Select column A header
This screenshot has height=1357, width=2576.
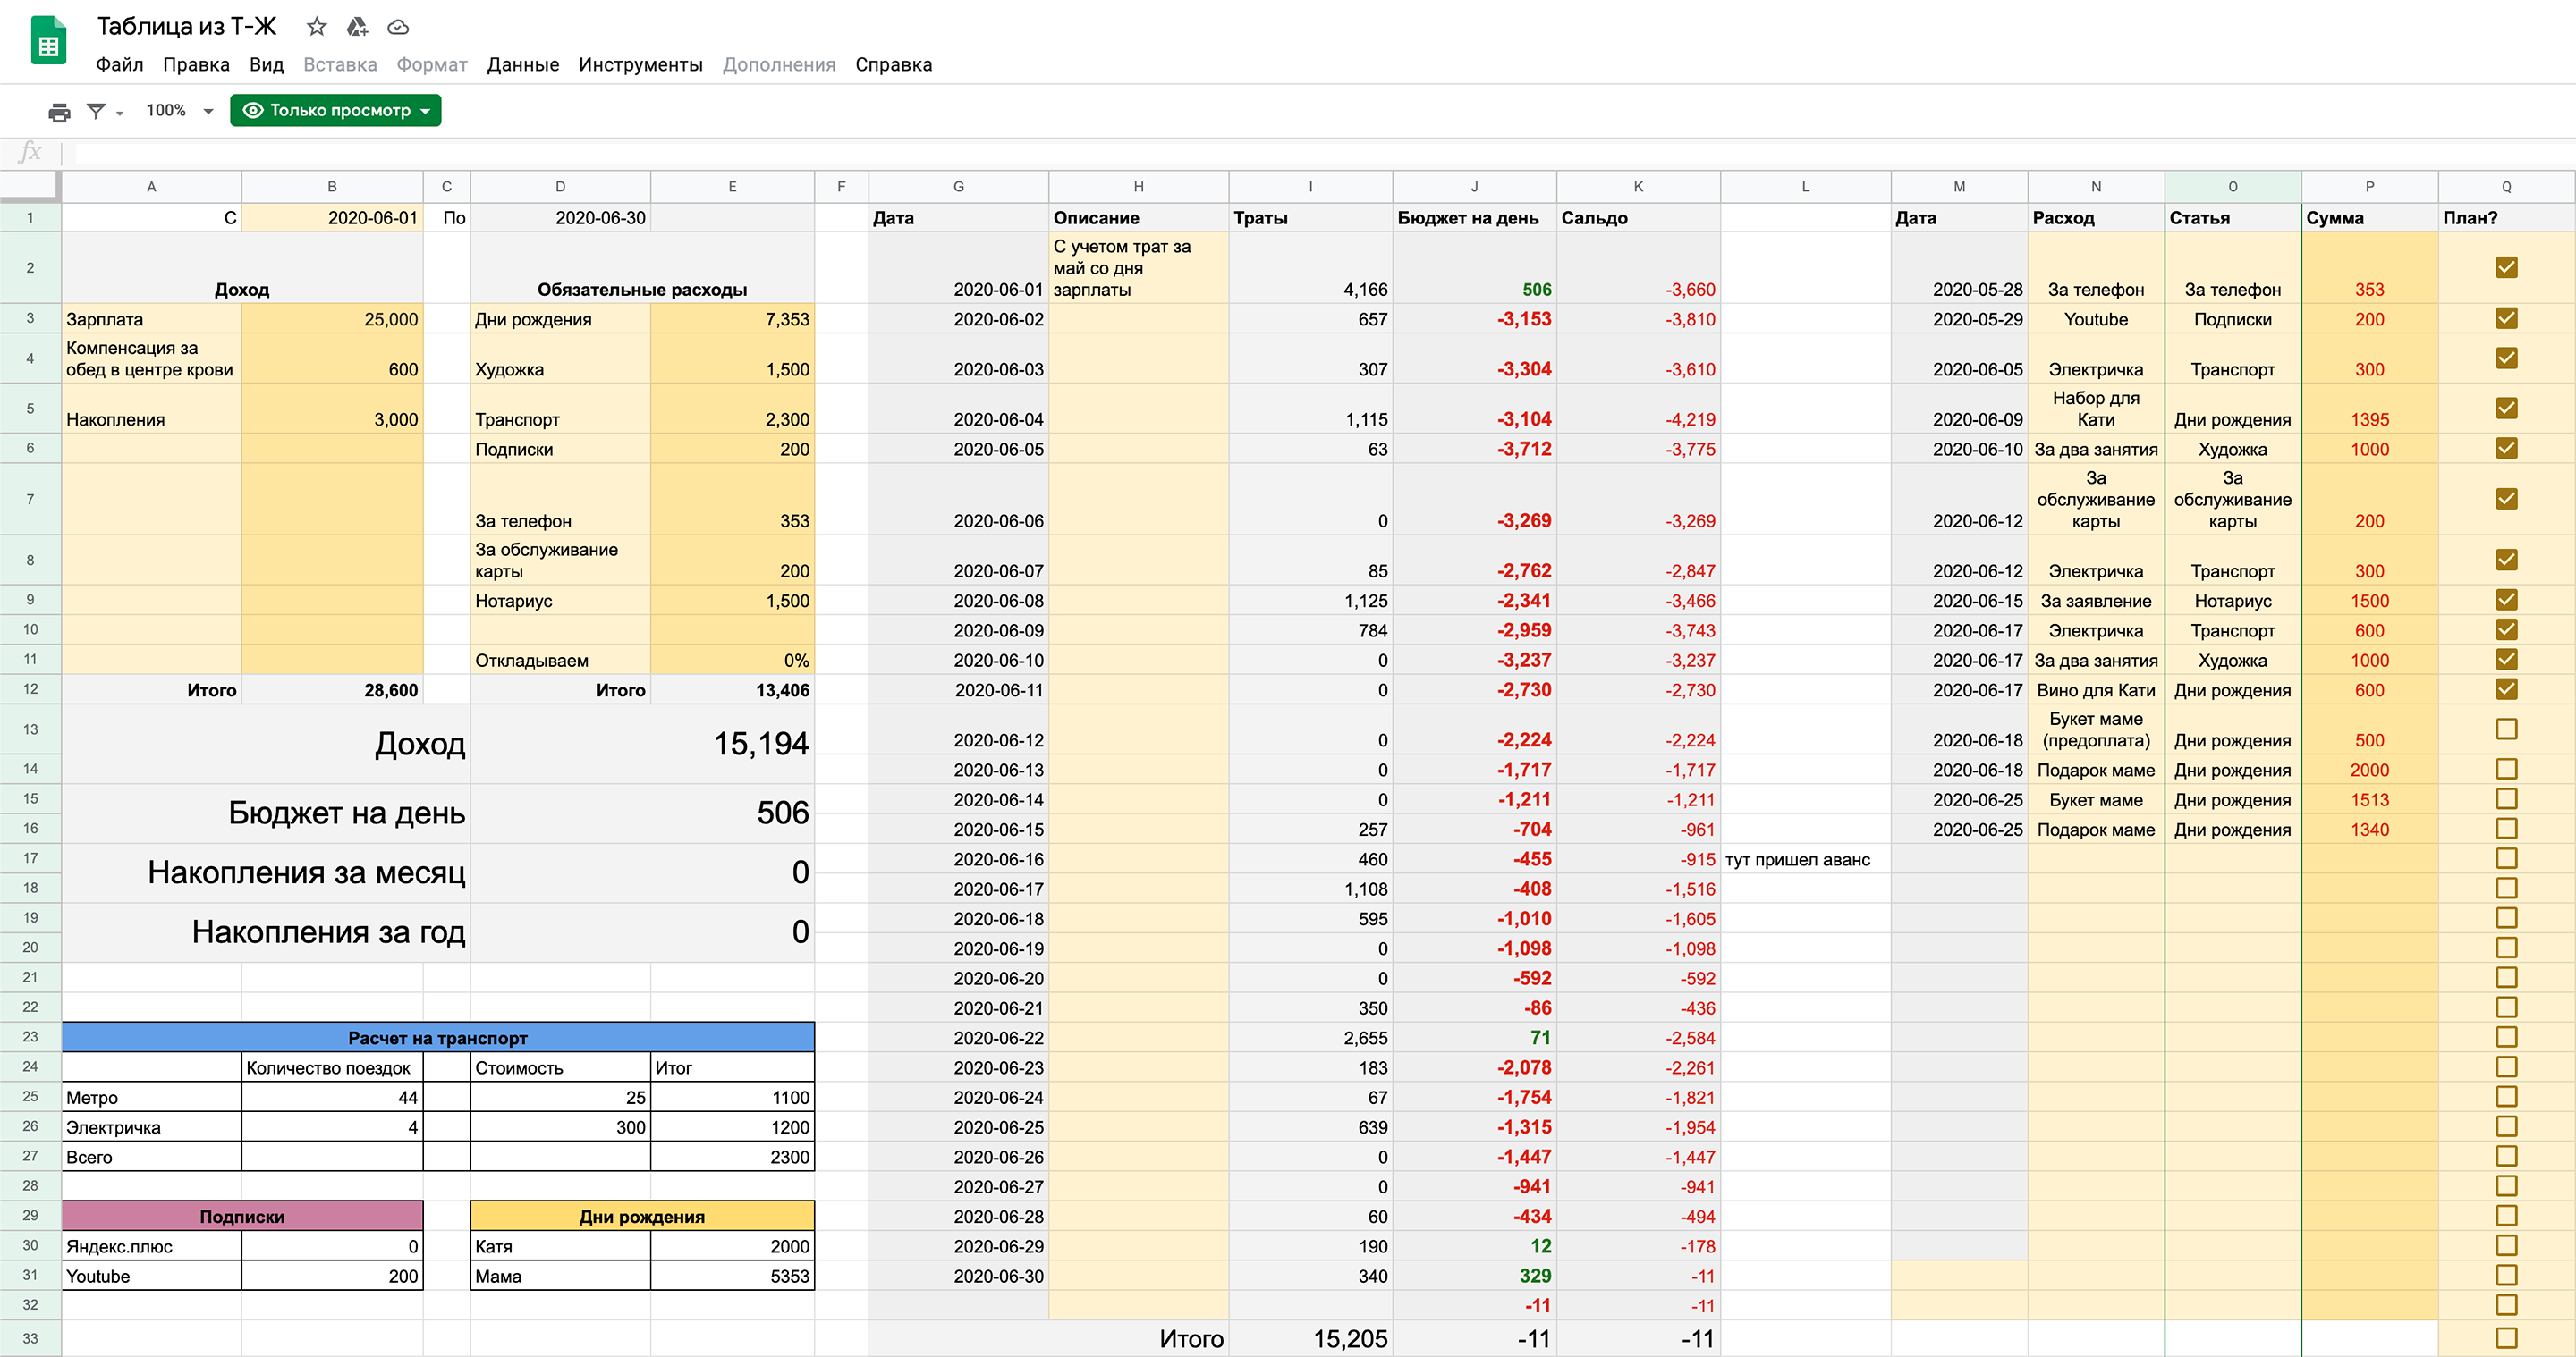pyautogui.click(x=151, y=187)
